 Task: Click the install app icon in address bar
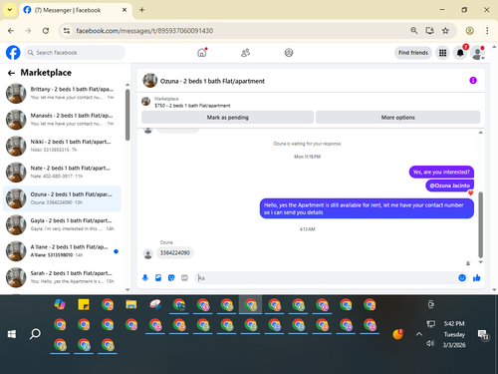pyautogui.click(x=429, y=31)
